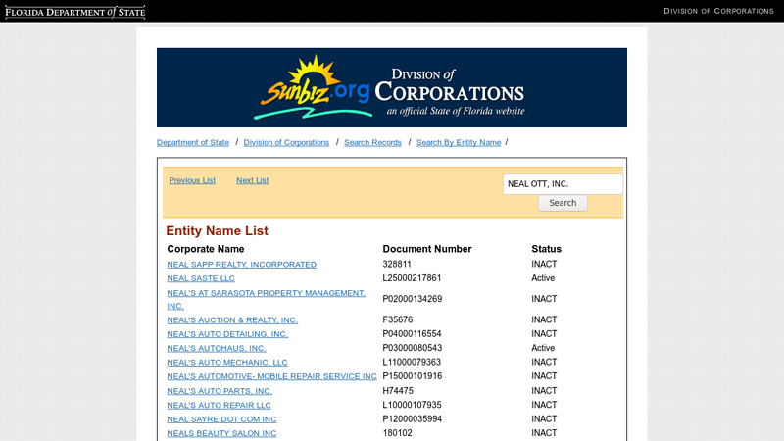
Task: Open NEAL SAYRE DOT COM INC record
Action: pos(222,419)
